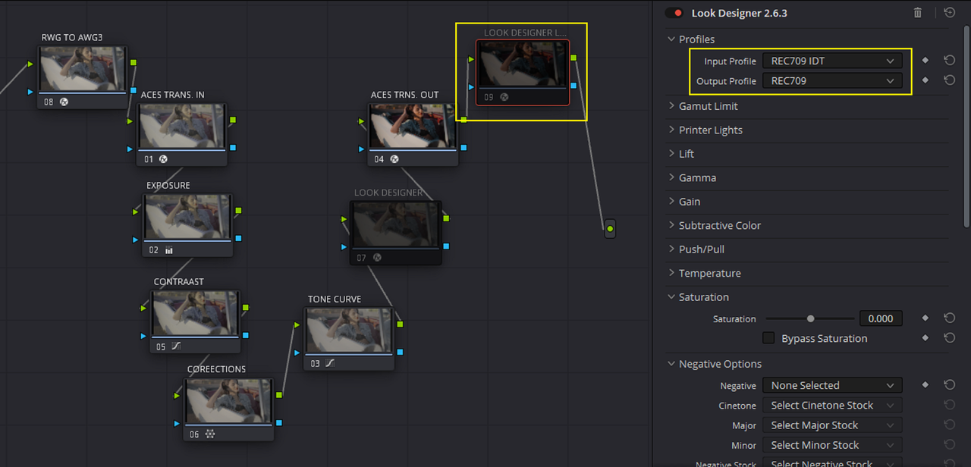
Task: Open the Negative dropdown set to None Selected
Action: [832, 385]
